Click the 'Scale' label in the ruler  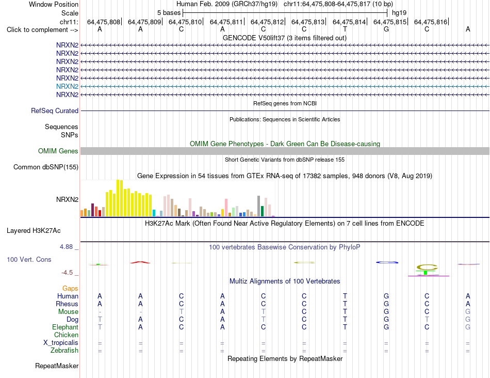coord(70,13)
